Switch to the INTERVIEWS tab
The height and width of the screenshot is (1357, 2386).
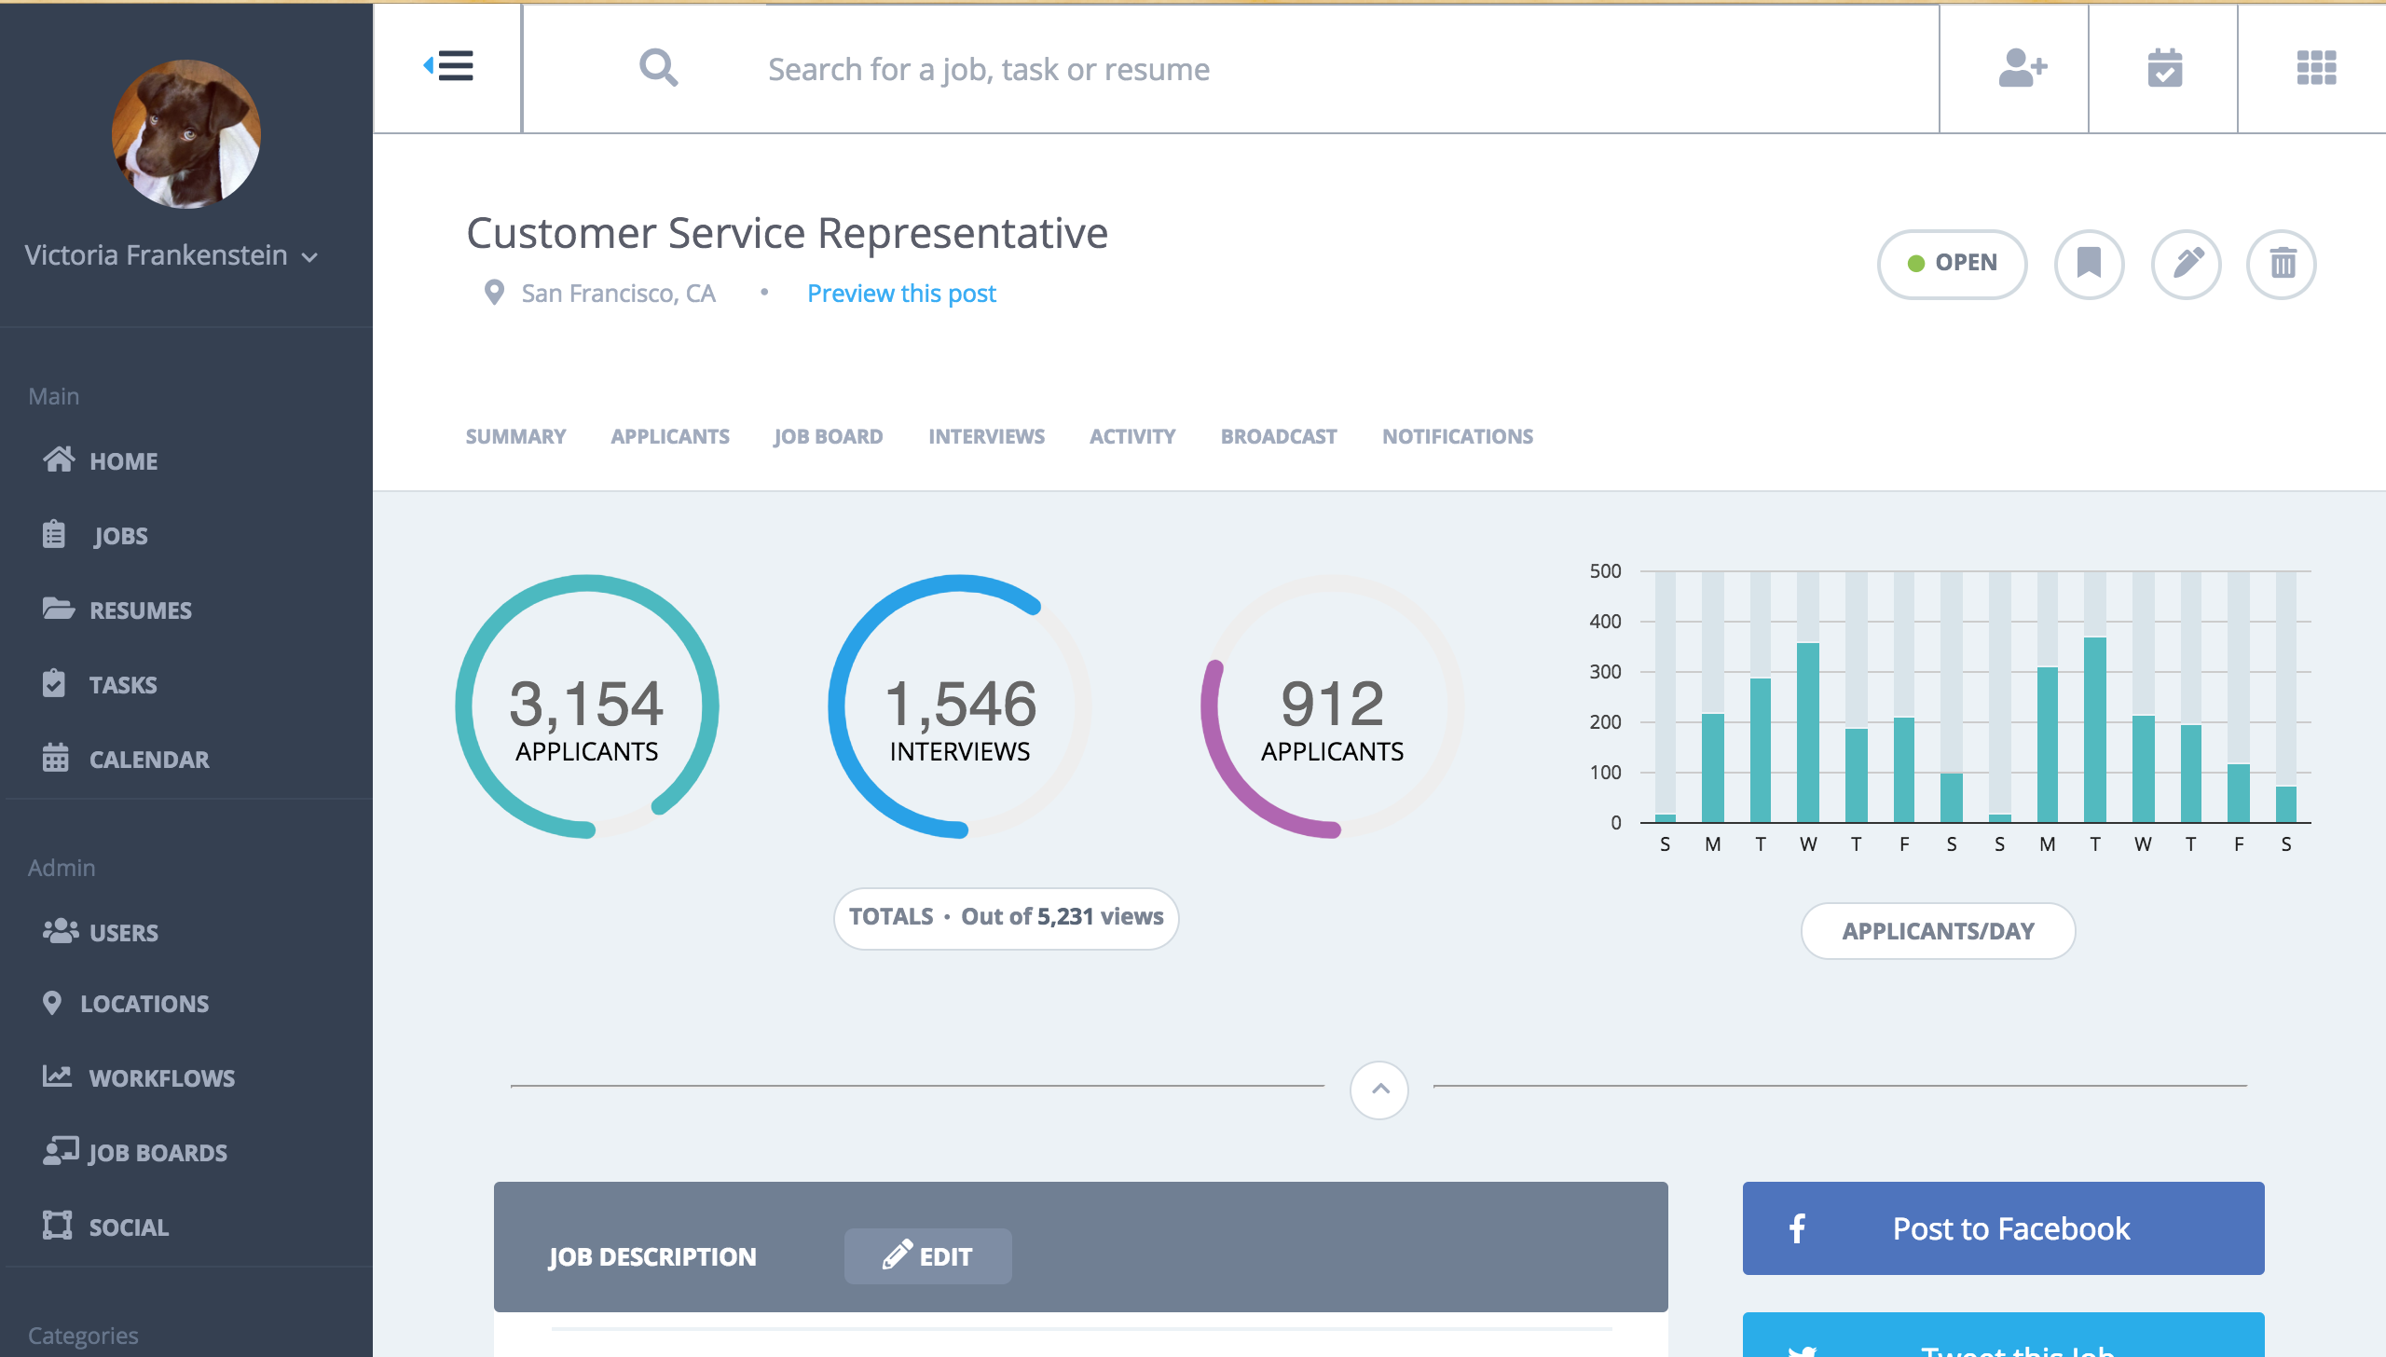986,436
